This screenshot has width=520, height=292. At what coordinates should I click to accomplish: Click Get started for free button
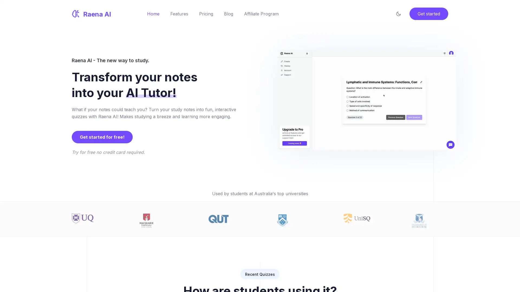[102, 137]
